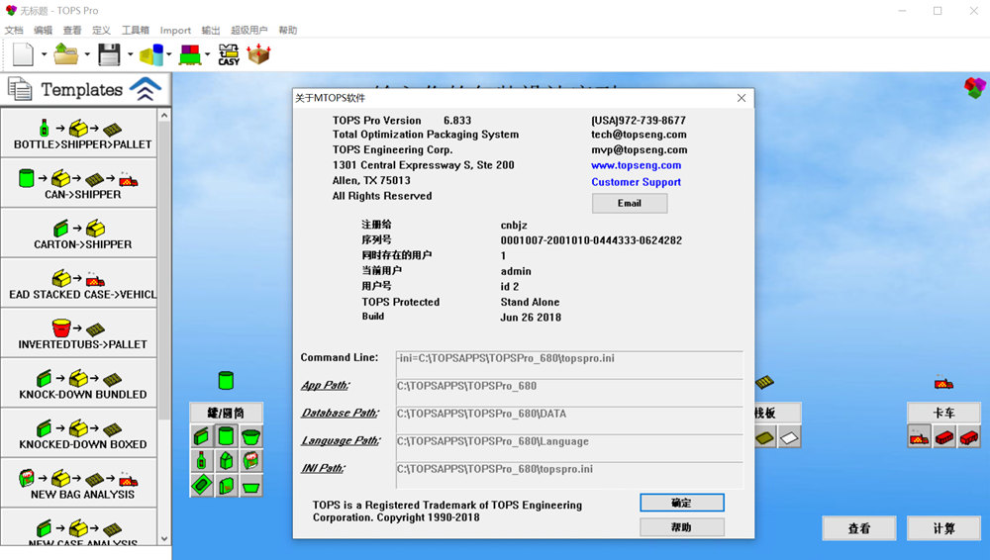Select the truck icon button under 卡车
Screen dimensions: 990x560
920,437
